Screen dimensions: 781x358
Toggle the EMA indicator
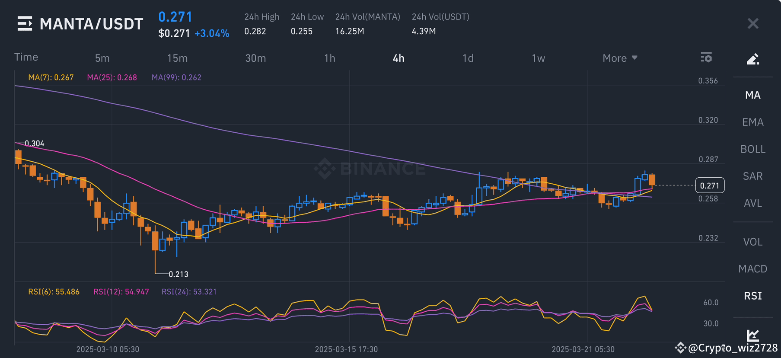753,122
